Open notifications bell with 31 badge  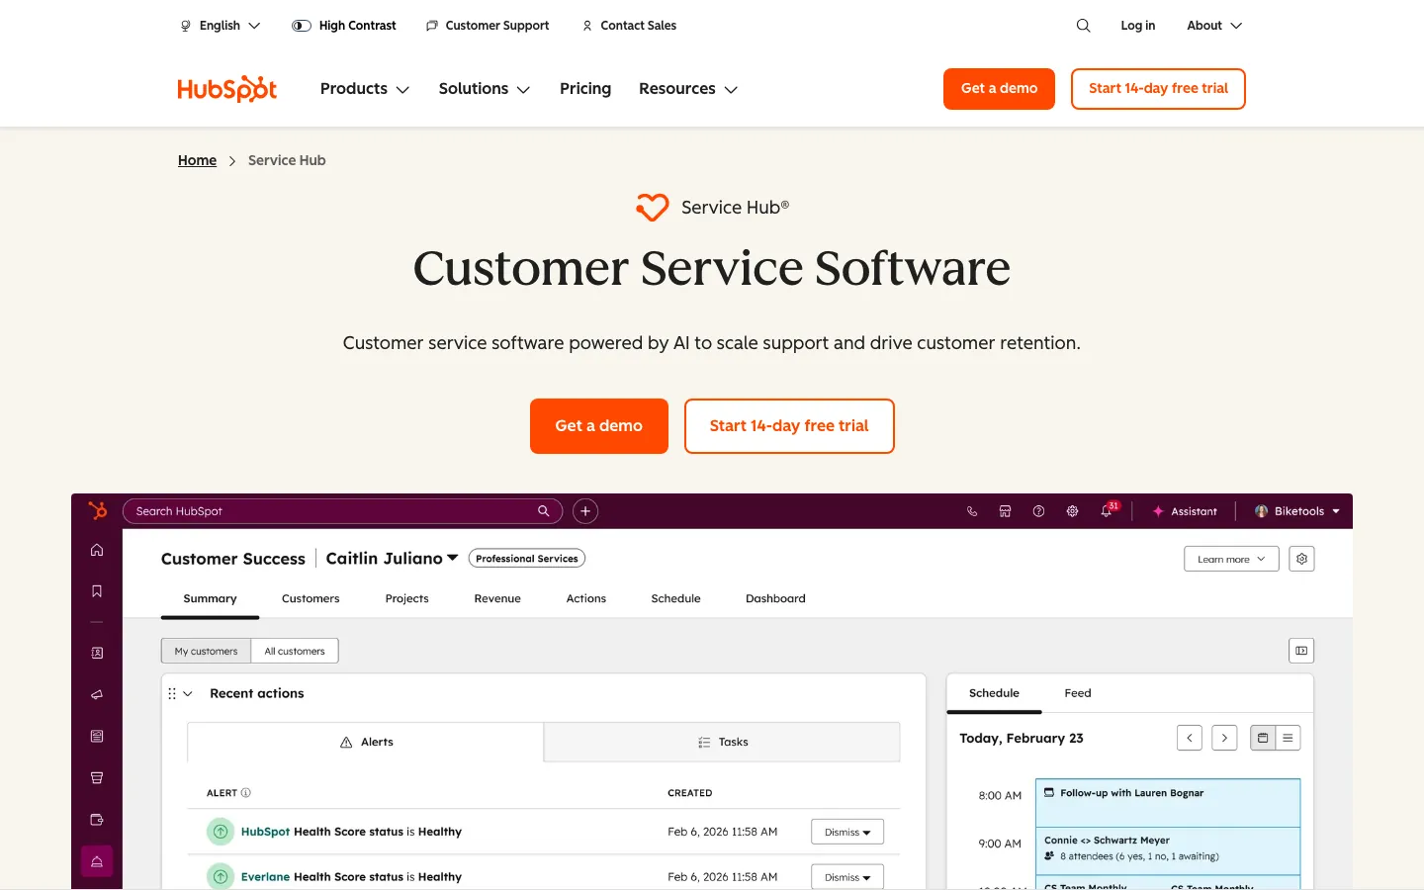pos(1108,510)
